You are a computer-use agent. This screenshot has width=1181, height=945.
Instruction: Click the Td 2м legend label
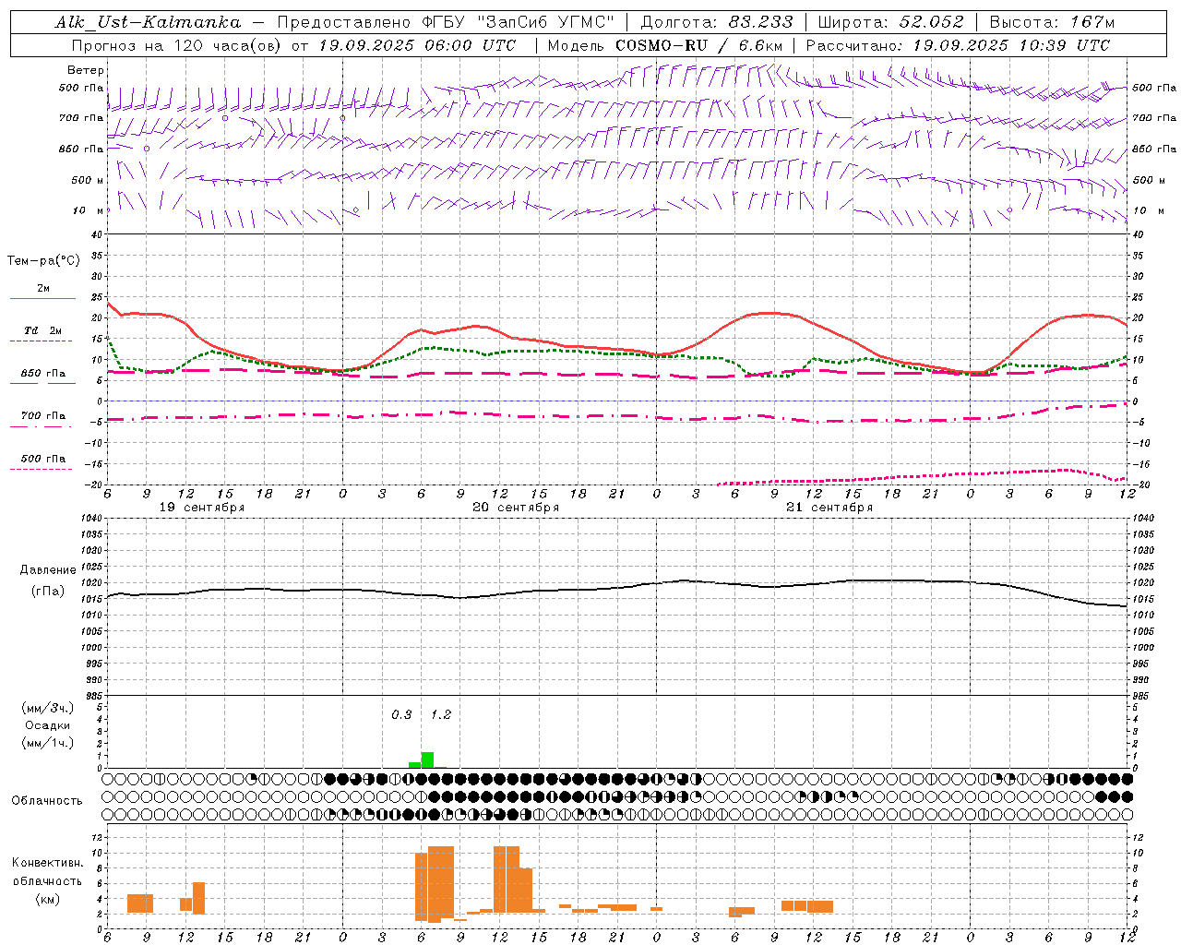42,330
